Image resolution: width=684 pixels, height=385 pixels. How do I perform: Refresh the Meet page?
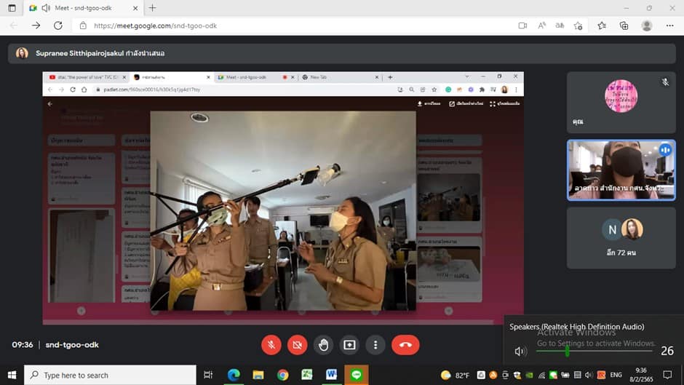click(58, 25)
